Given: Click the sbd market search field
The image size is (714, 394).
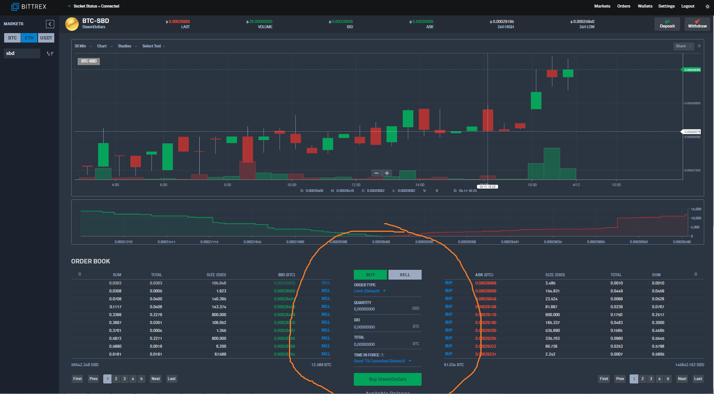Looking at the screenshot, I should coord(22,53).
